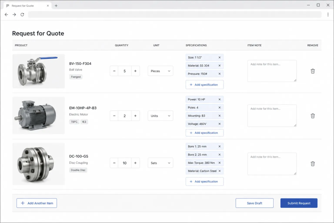
Task: Remove the Max Torque: 380 Nm specification
Action: click(x=220, y=163)
